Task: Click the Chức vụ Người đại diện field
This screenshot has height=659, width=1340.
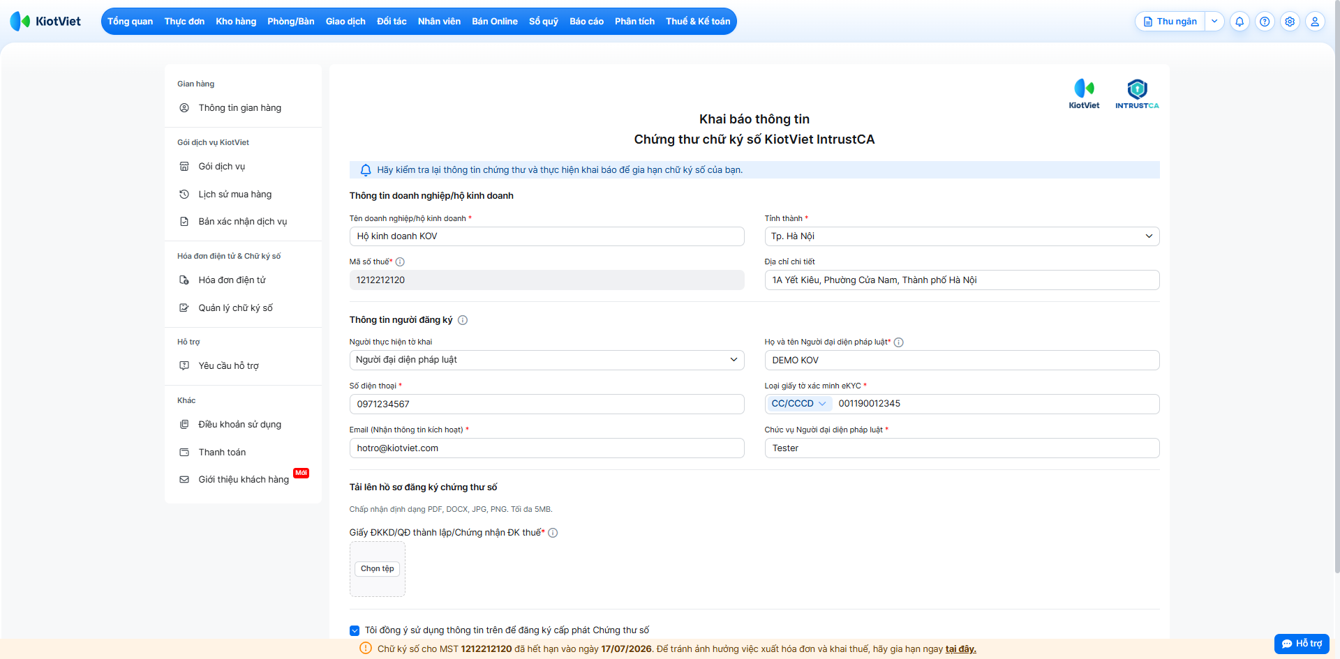Action: (962, 448)
